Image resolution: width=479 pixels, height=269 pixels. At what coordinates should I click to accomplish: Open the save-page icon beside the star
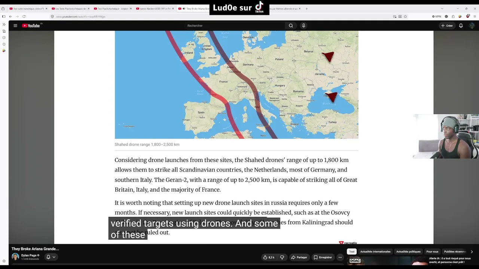click(400, 16)
